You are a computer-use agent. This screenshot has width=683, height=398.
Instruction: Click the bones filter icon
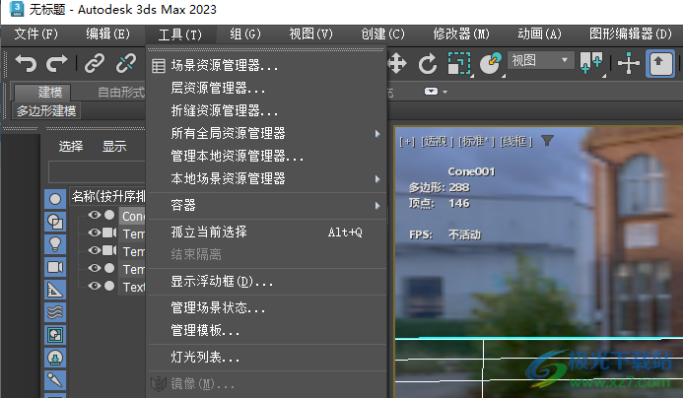(55, 380)
